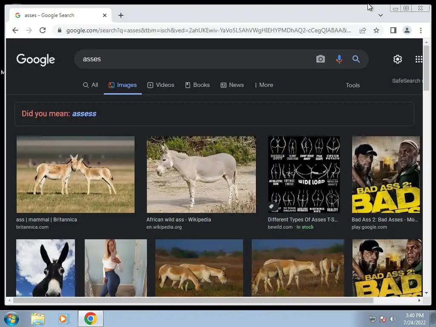
Task: Click the 'assess' suggestion link
Action: point(84,113)
